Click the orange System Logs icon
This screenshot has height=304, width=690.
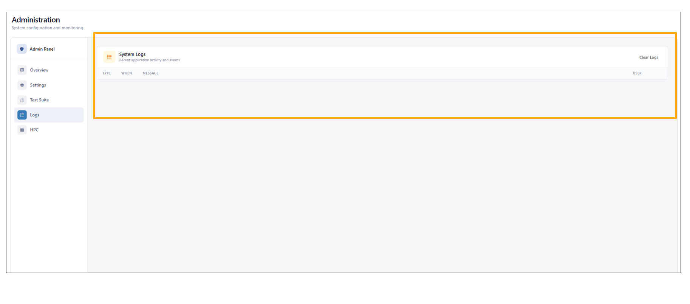pos(109,57)
